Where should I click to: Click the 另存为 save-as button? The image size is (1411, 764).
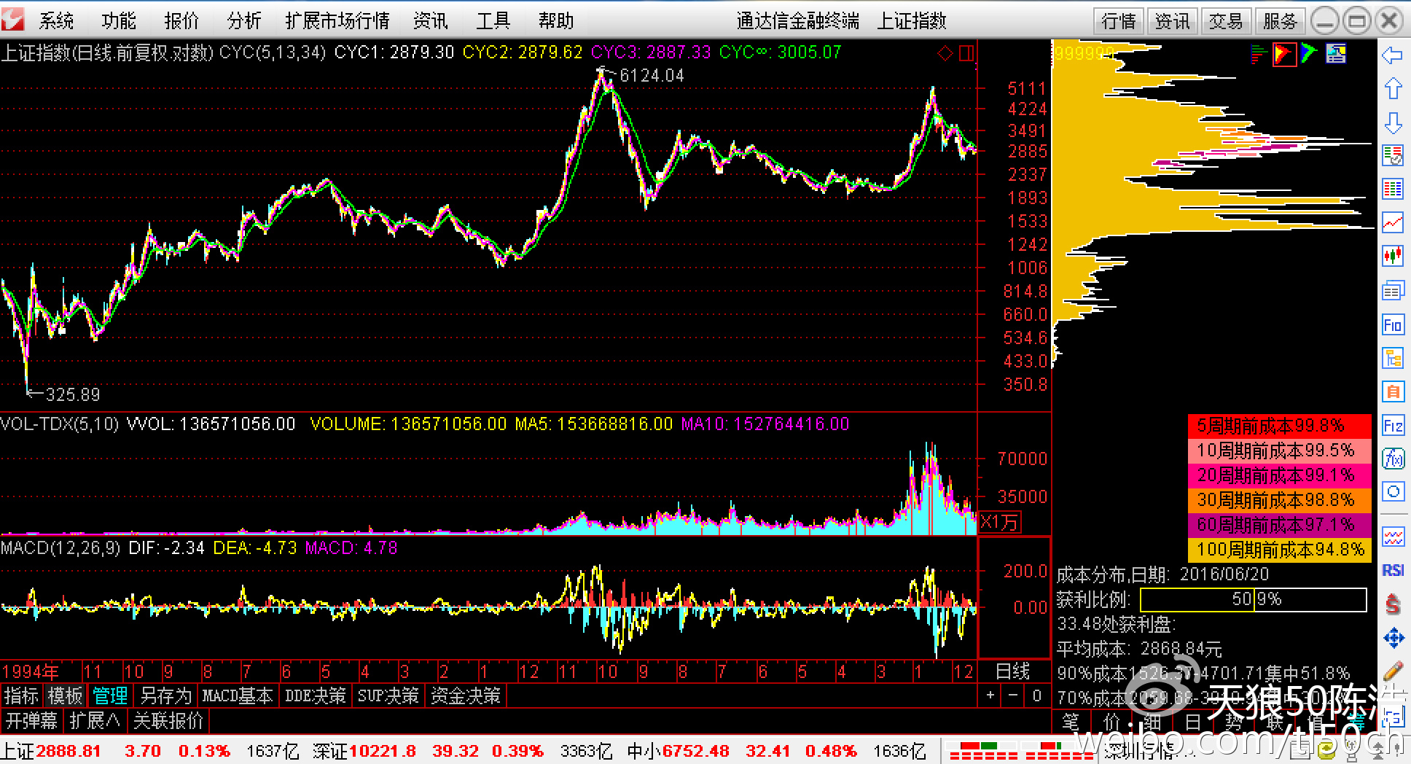(165, 696)
